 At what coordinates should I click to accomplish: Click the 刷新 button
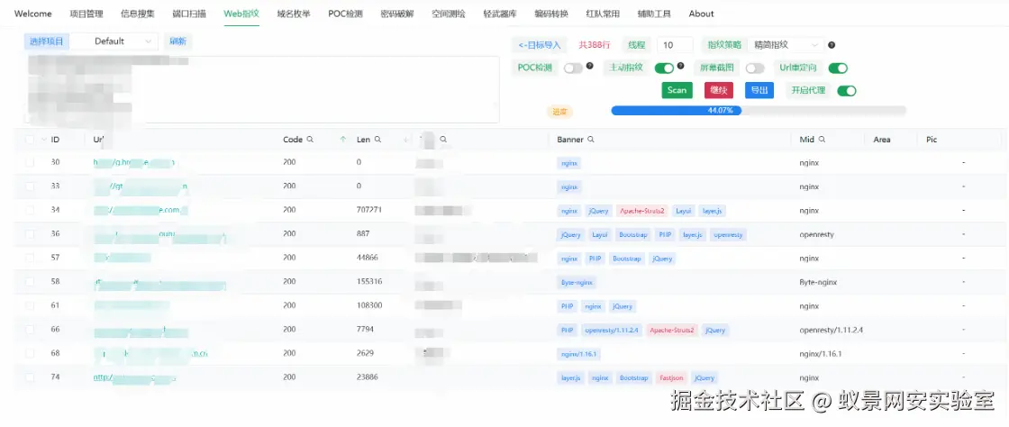tap(177, 41)
